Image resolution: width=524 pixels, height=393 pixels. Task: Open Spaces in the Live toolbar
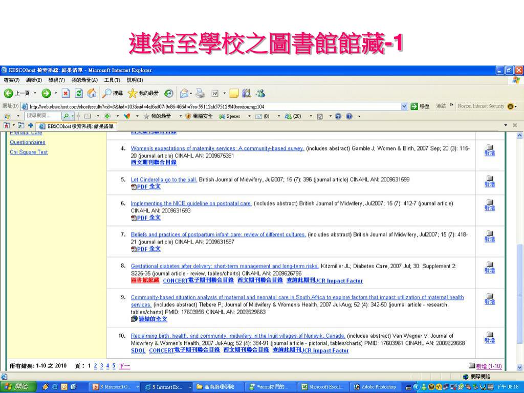230,116
